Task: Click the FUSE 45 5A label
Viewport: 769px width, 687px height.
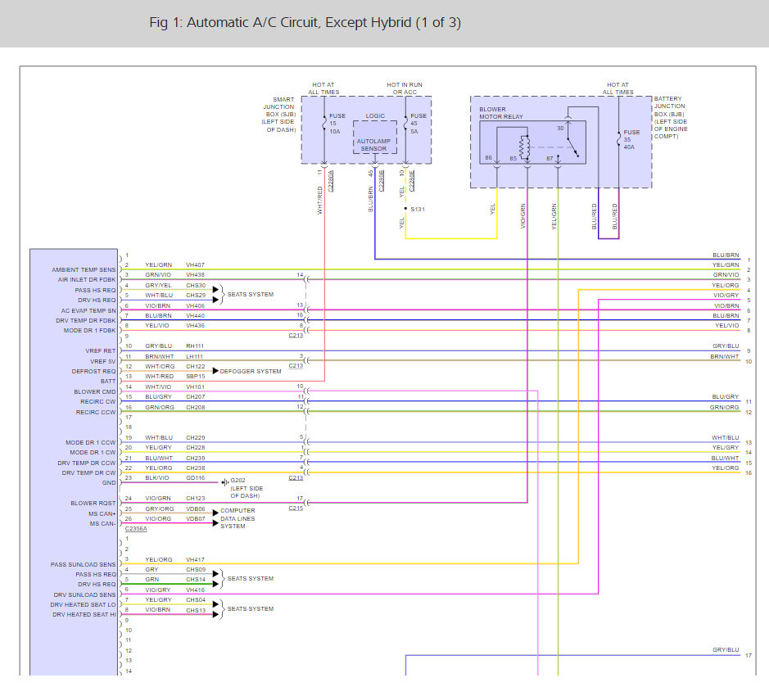Action: click(418, 124)
